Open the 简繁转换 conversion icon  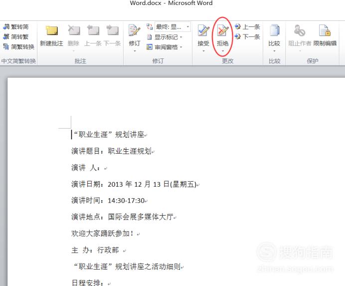point(6,47)
